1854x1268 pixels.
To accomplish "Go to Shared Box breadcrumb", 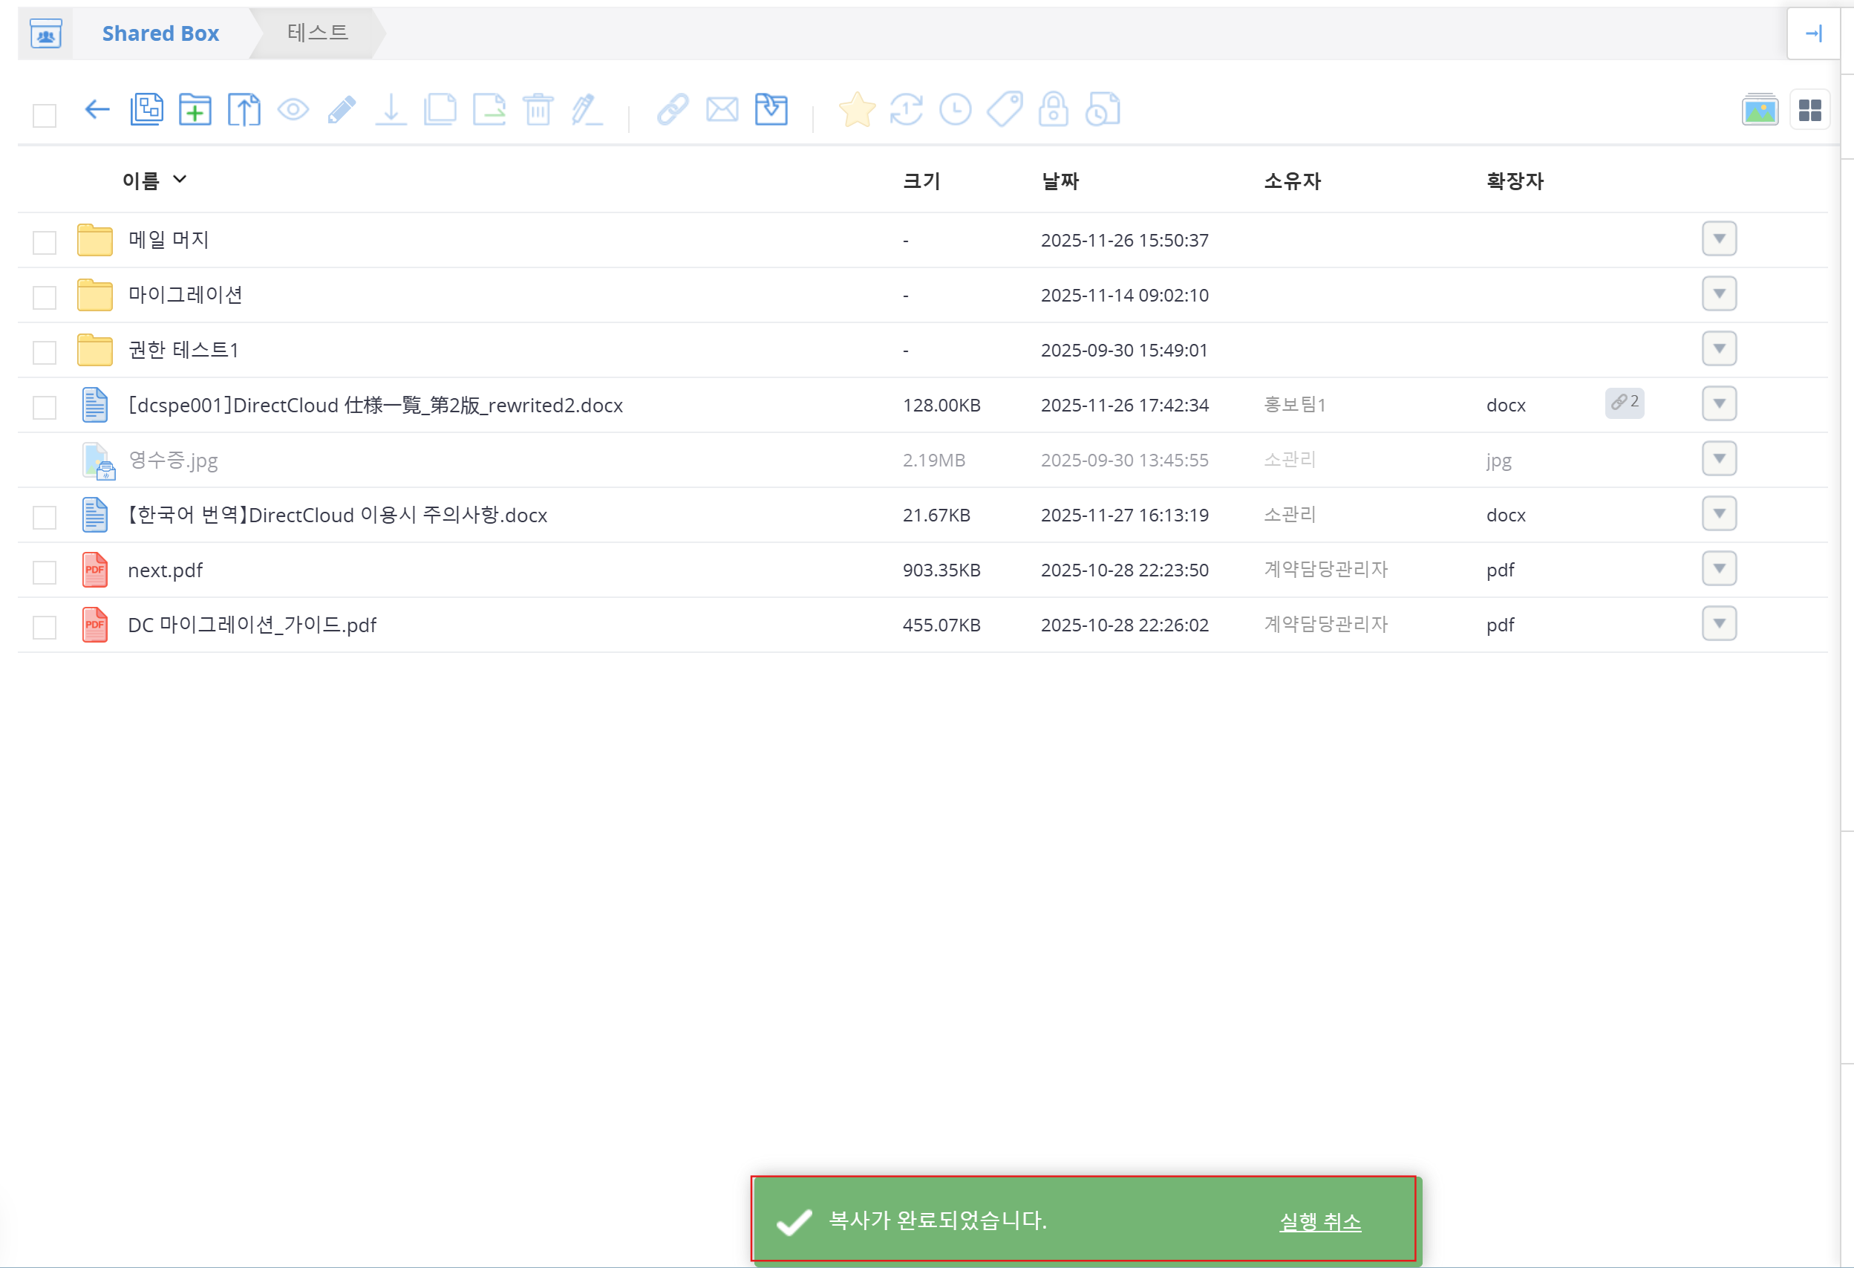I will pyautogui.click(x=160, y=33).
